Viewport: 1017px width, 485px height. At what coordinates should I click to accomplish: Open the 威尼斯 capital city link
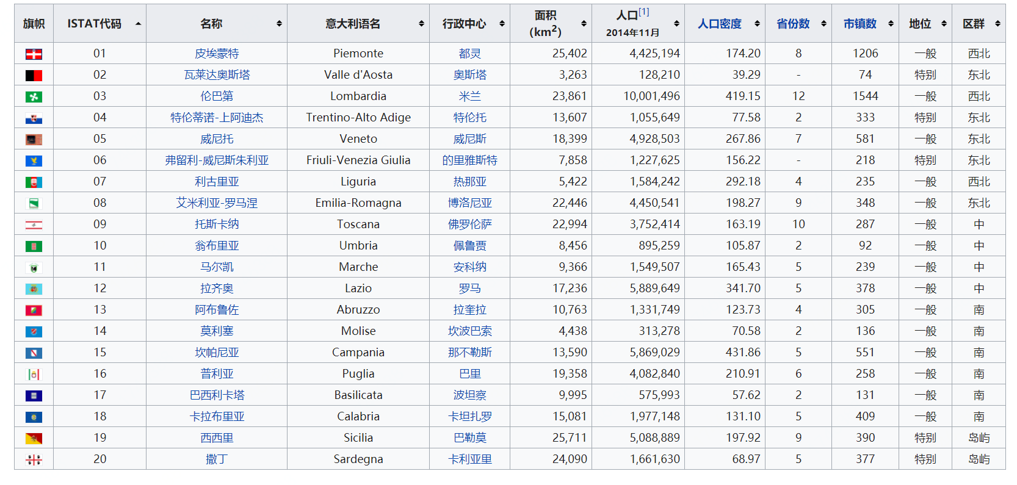tap(469, 139)
